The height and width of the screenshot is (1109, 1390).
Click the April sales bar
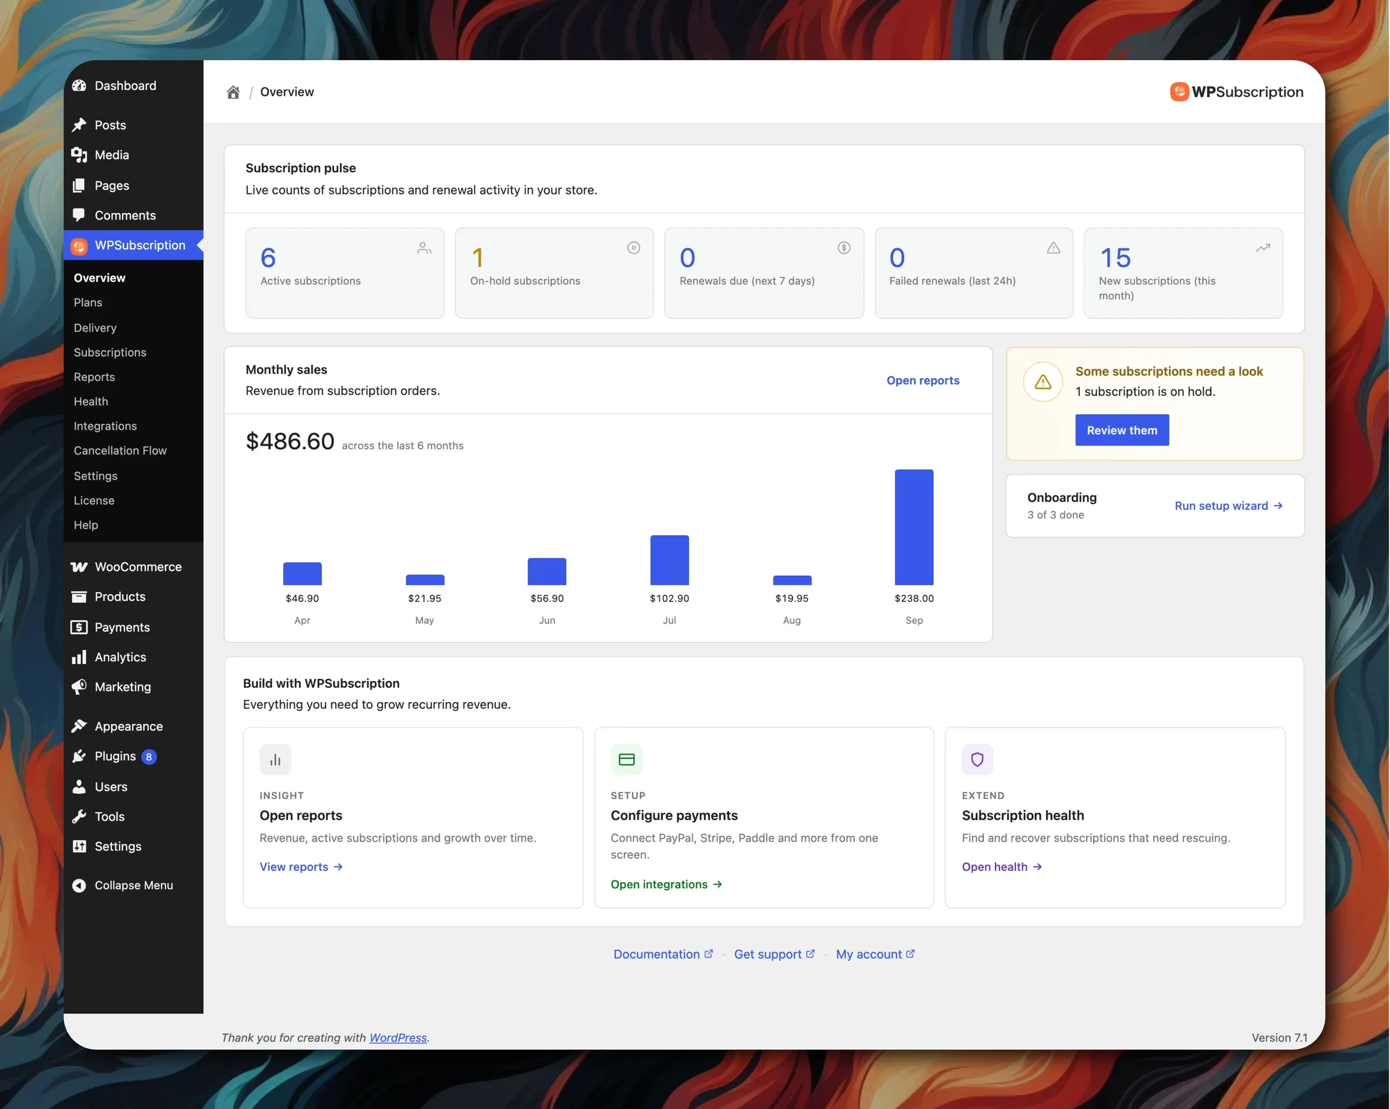point(302,573)
